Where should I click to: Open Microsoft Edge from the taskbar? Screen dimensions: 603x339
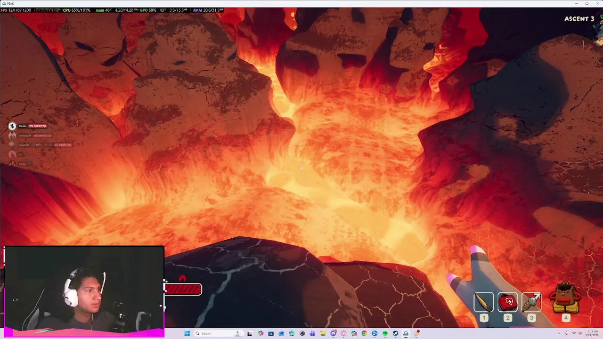[292, 333]
